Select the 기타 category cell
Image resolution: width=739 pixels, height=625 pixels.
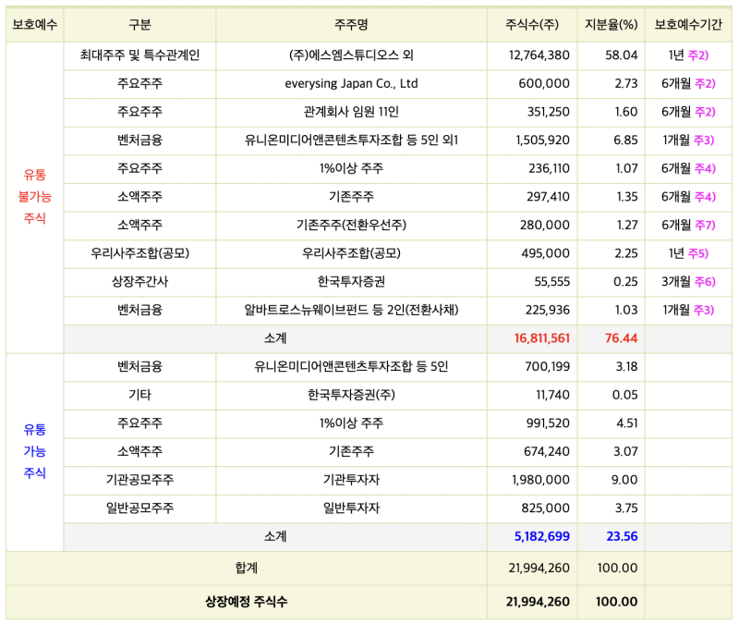click(x=139, y=396)
